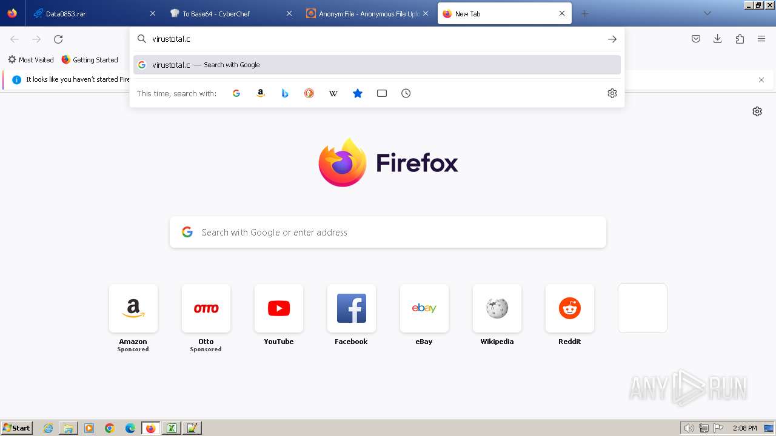Viewport: 776px width, 436px height.
Task: Search this time with DuckDuckGo icon
Action: tap(309, 93)
